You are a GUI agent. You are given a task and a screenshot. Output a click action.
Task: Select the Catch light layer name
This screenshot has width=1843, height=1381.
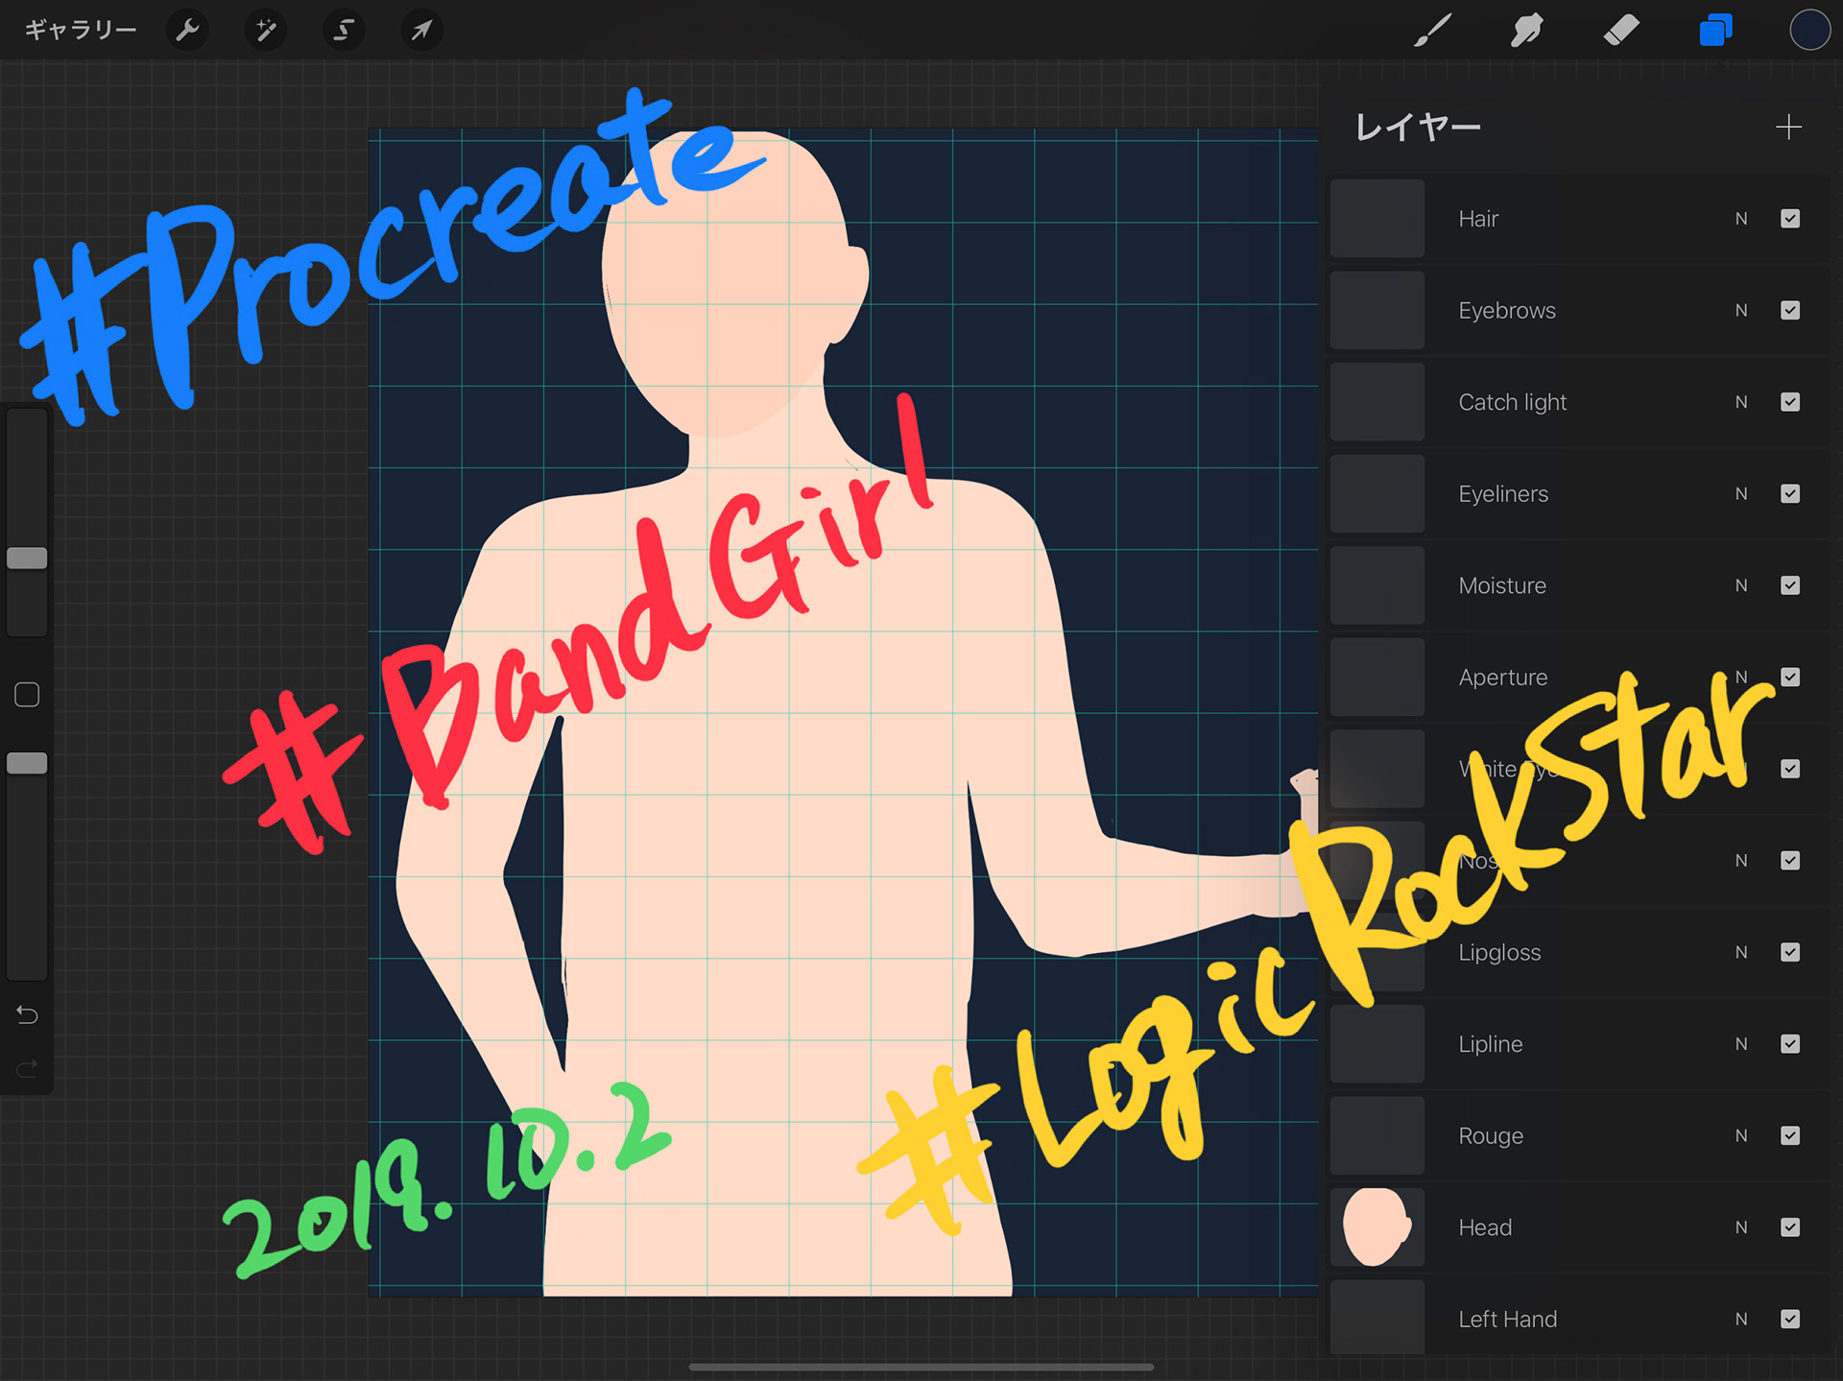tap(1513, 402)
